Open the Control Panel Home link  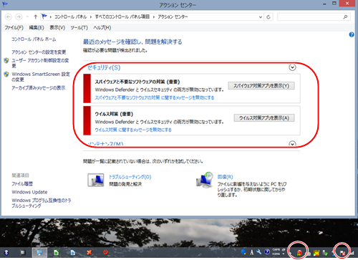(34, 39)
